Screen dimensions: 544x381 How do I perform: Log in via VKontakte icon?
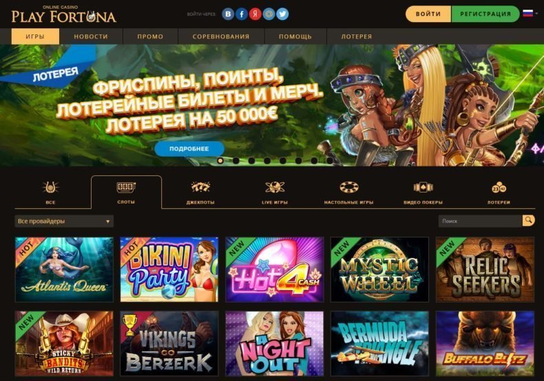click(228, 14)
